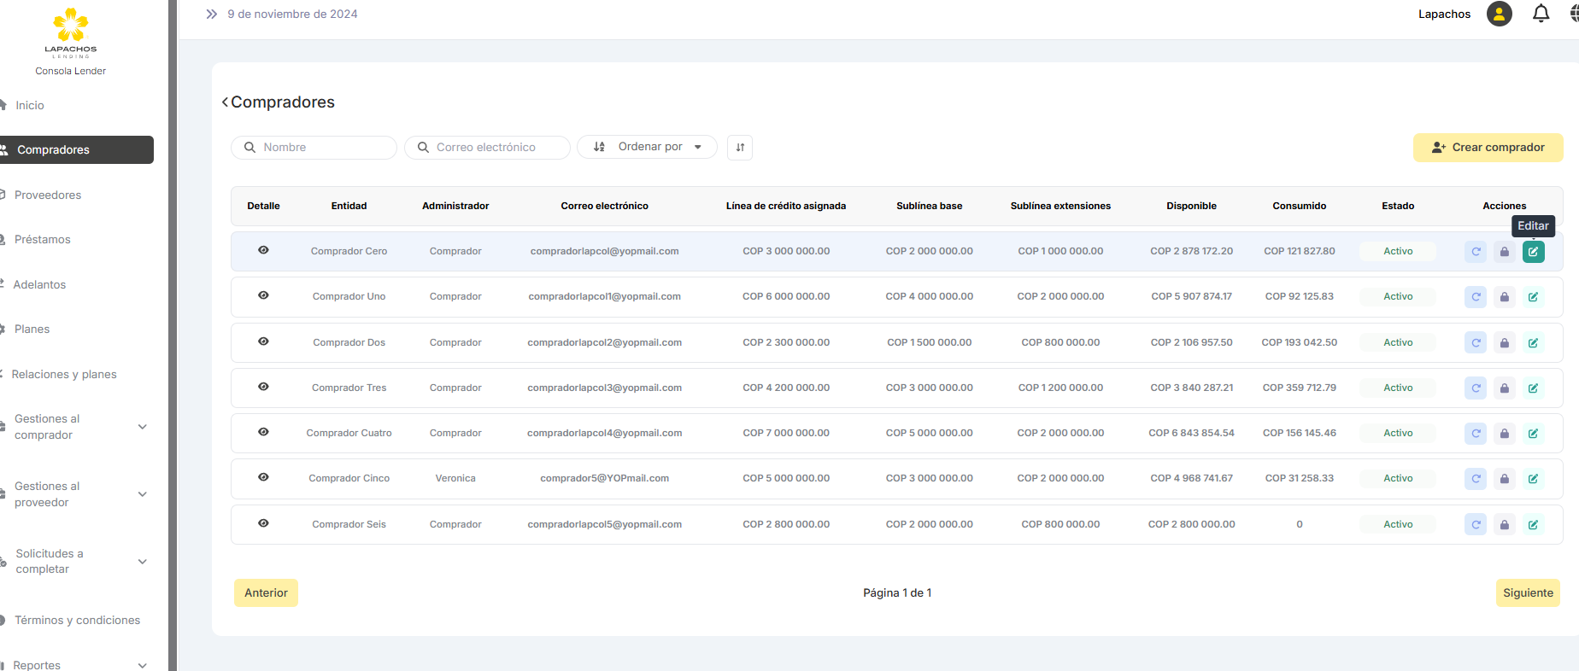
Task: Expand Gestiones al comprador menu
Action: click(x=142, y=427)
